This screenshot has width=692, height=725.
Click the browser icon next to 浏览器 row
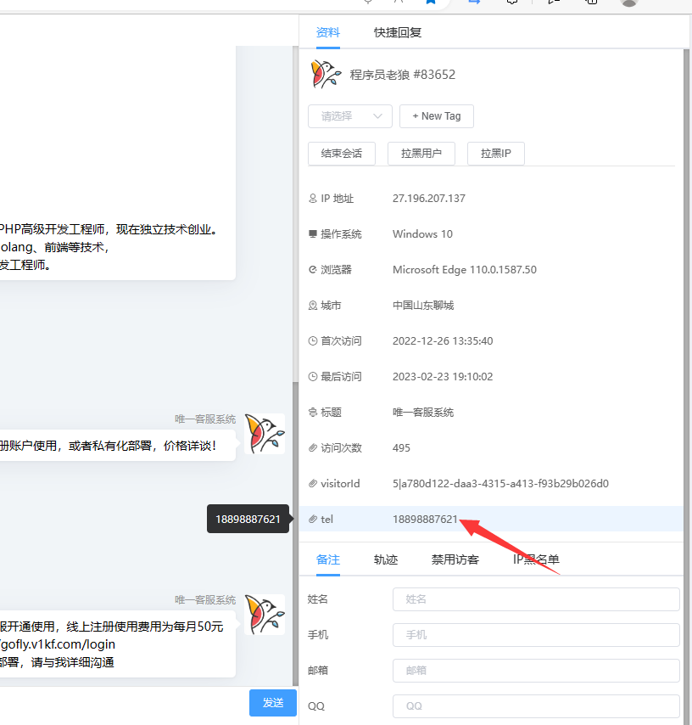(x=314, y=269)
